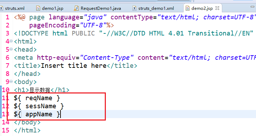Close the demo2.jsp editor tab

217,8
